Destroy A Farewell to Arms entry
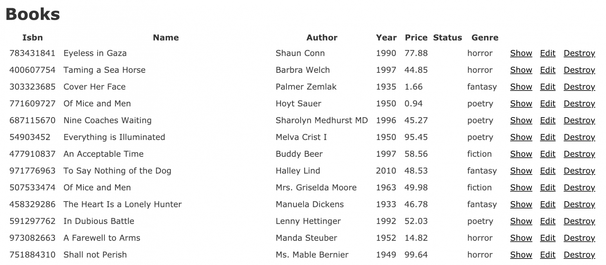The width and height of the screenshot is (606, 265). coord(579,238)
